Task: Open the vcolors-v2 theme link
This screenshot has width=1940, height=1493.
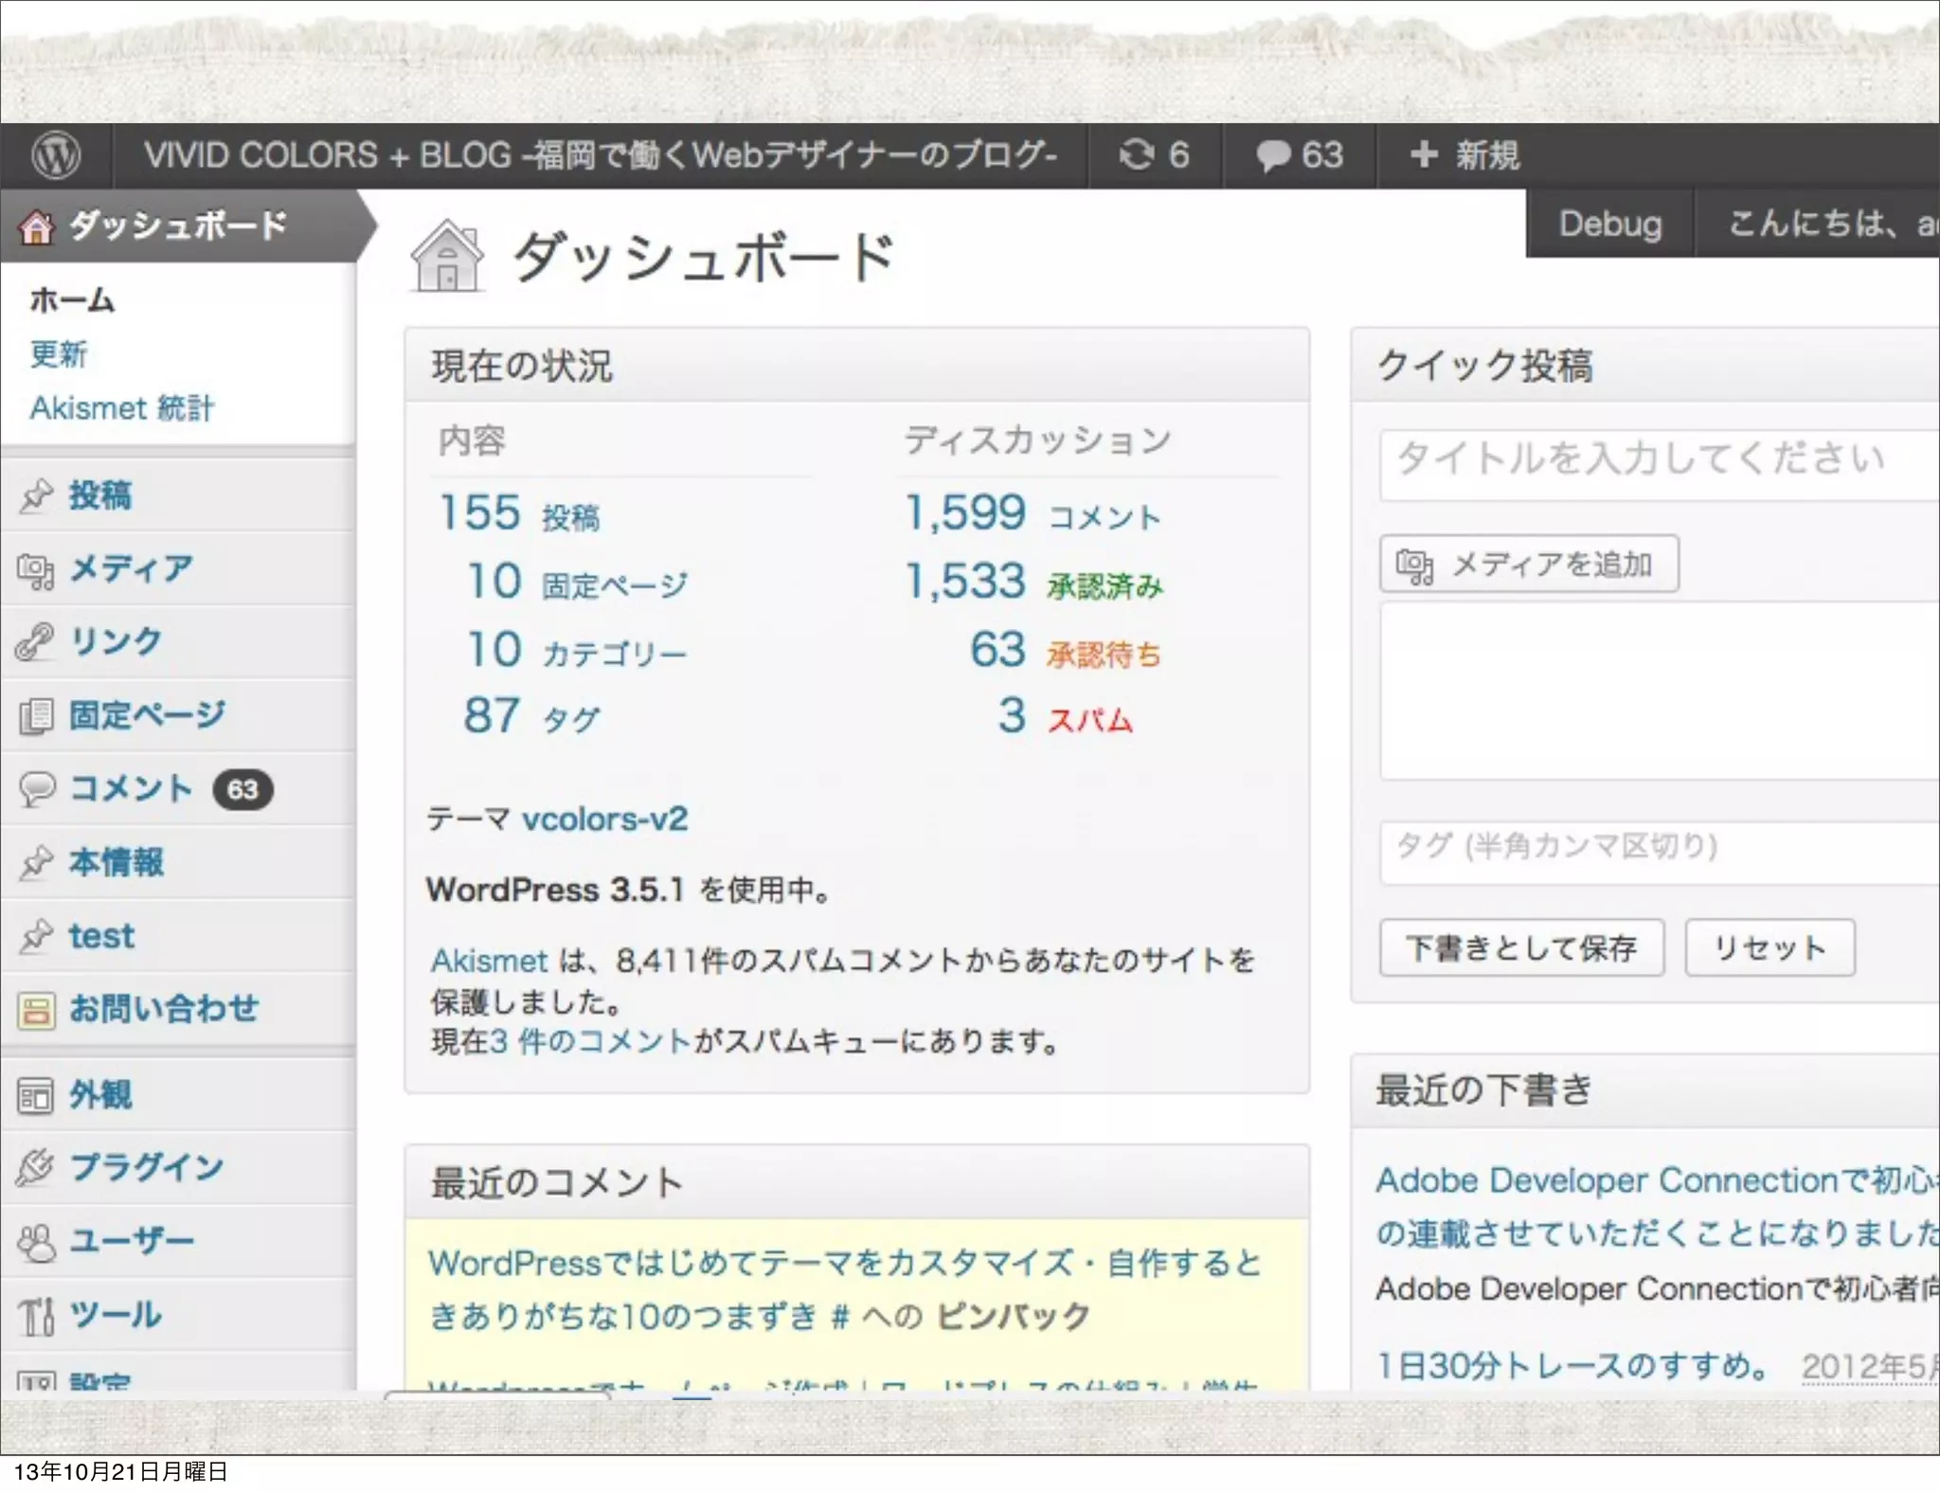Action: [604, 818]
